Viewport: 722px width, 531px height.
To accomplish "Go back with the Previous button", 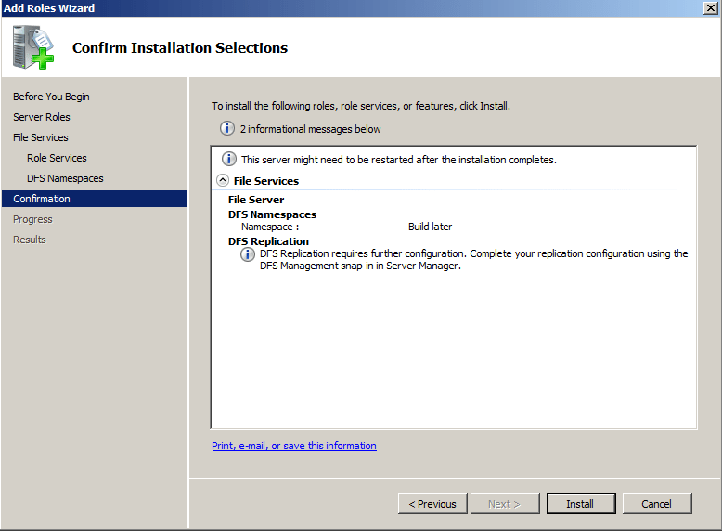I will [x=432, y=504].
